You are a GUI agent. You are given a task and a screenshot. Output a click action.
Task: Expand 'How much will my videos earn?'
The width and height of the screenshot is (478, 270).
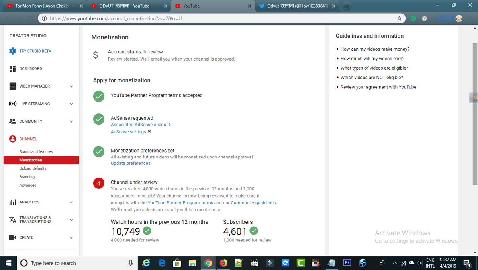click(370, 59)
